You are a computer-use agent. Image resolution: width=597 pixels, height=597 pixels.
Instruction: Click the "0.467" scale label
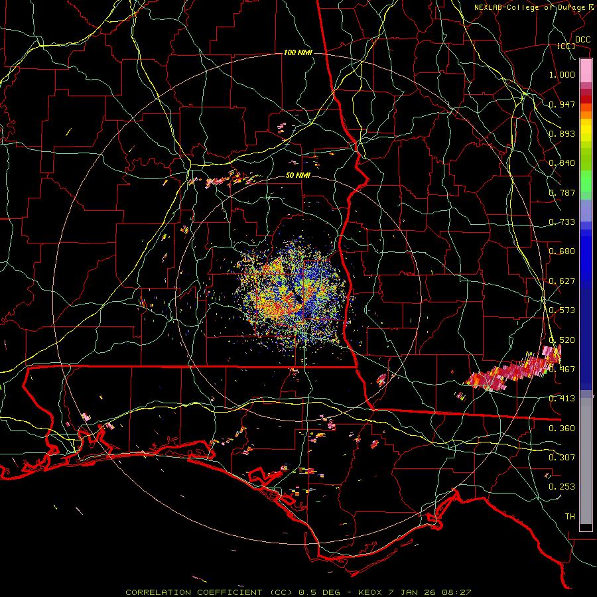pos(562,369)
